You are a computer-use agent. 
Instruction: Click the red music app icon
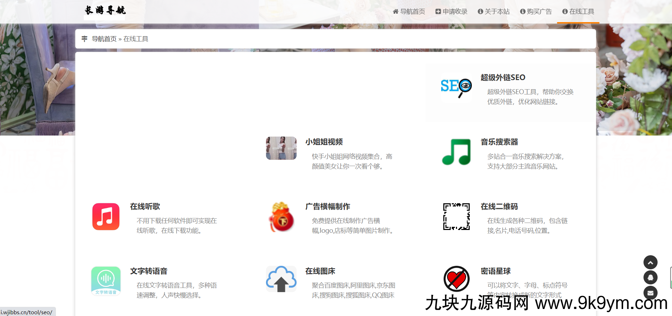106,217
